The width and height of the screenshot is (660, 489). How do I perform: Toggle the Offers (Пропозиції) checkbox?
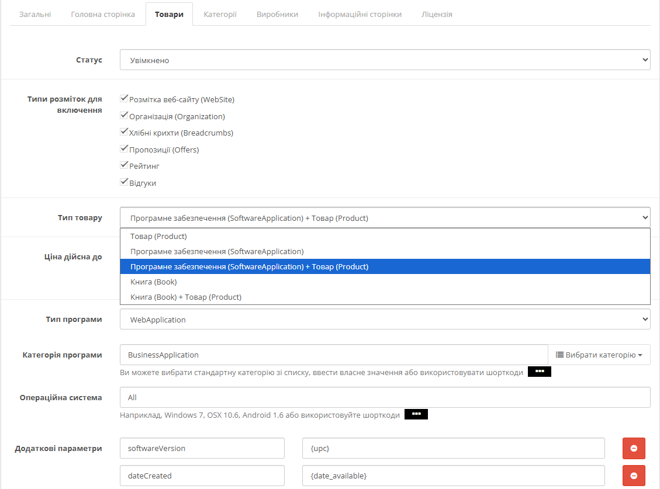(x=124, y=149)
